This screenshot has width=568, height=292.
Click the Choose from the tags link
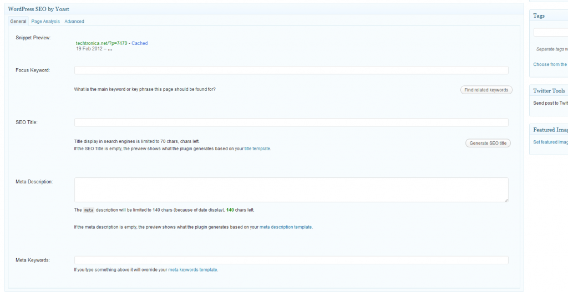(x=550, y=65)
